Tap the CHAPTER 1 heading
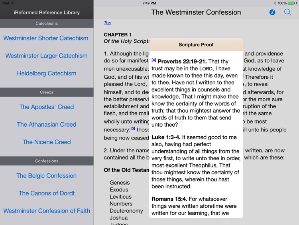Screen dimensions: 299x225 118,35
